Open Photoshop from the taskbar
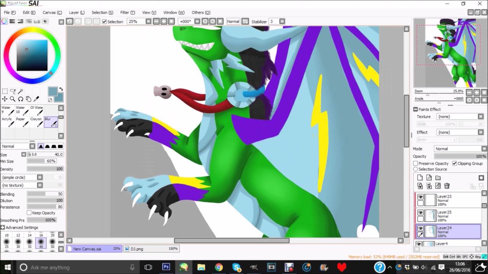488x274 pixels. pos(166,267)
